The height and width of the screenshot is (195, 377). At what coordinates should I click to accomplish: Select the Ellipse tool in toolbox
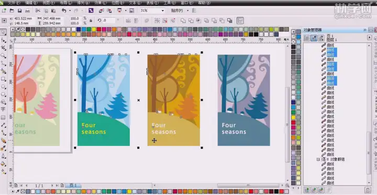point(3,87)
